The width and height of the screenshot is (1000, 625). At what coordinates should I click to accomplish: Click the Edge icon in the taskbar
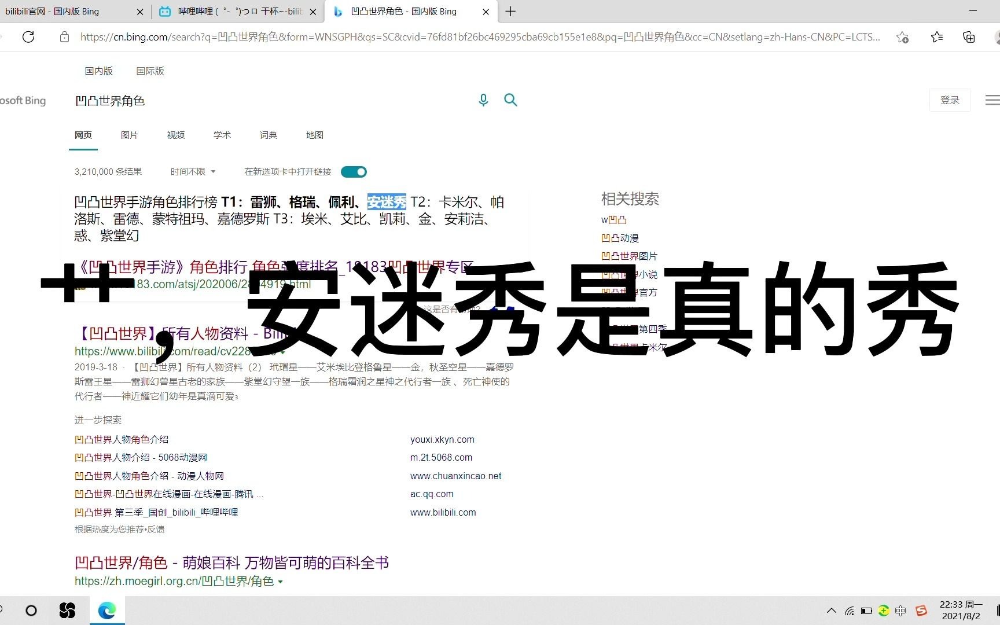[106, 611]
